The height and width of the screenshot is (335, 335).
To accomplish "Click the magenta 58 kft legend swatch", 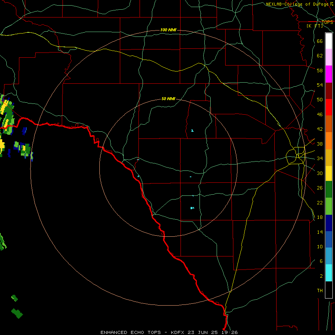I will 329,74.
